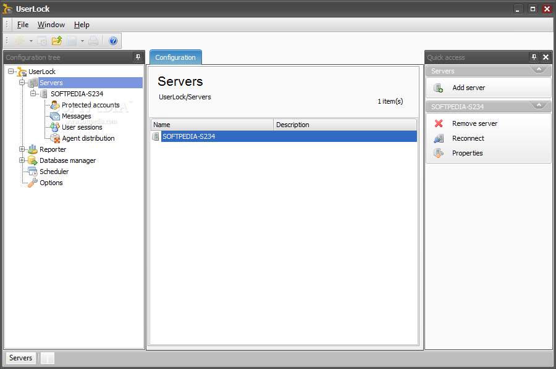Screen dimensions: 556x369
Task: Collapse the UserLock root tree node
Action: click(11, 72)
